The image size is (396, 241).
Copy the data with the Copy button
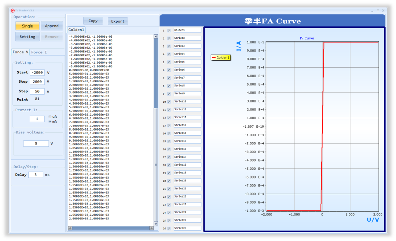[x=93, y=21]
